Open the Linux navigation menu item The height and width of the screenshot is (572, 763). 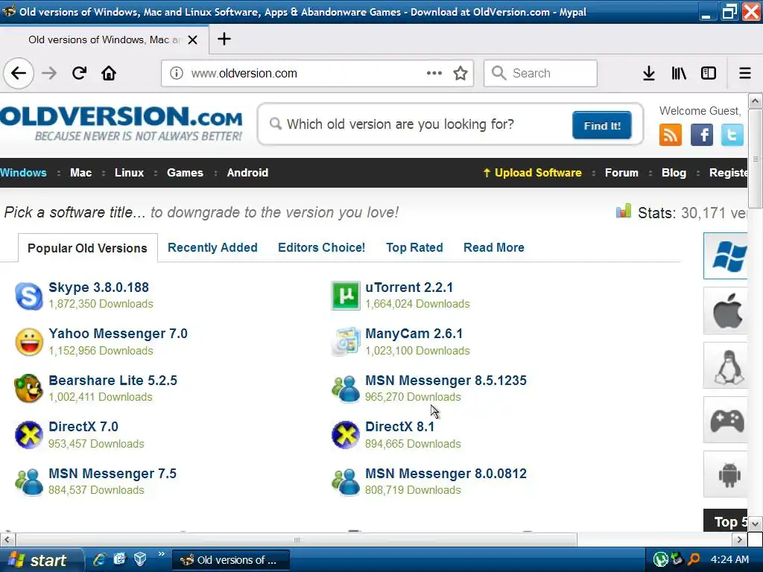130,173
